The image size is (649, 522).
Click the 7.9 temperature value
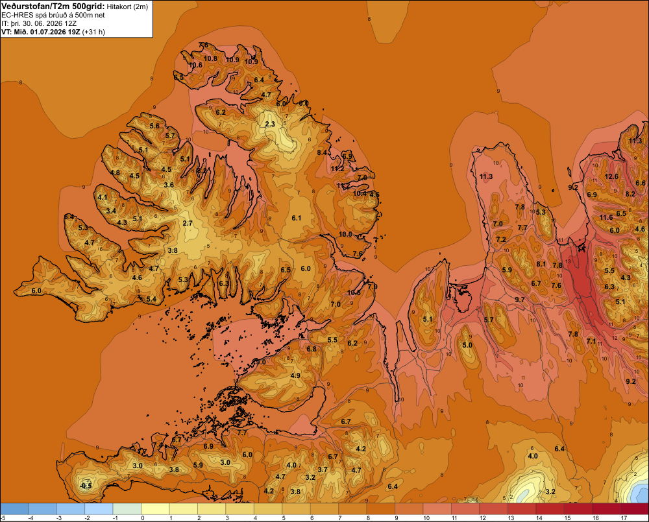[373, 287]
